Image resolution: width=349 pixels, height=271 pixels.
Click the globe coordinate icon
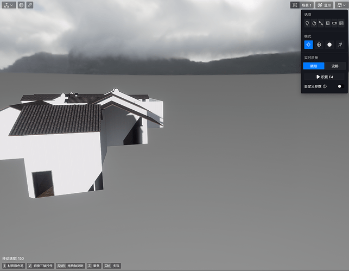(21, 5)
